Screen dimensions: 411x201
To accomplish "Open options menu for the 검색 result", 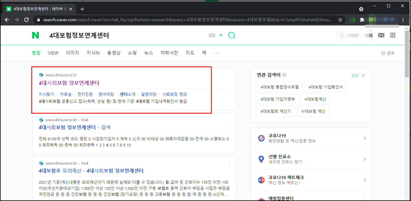I will [x=229, y=120].
